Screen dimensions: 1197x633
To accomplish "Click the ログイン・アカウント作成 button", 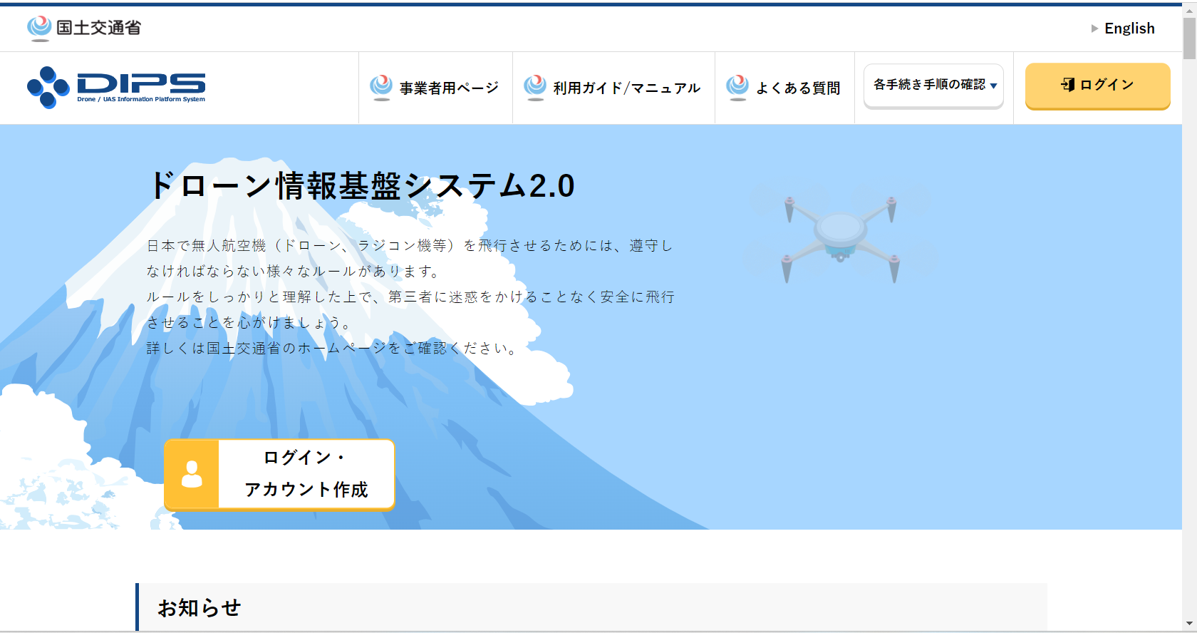I will [306, 474].
